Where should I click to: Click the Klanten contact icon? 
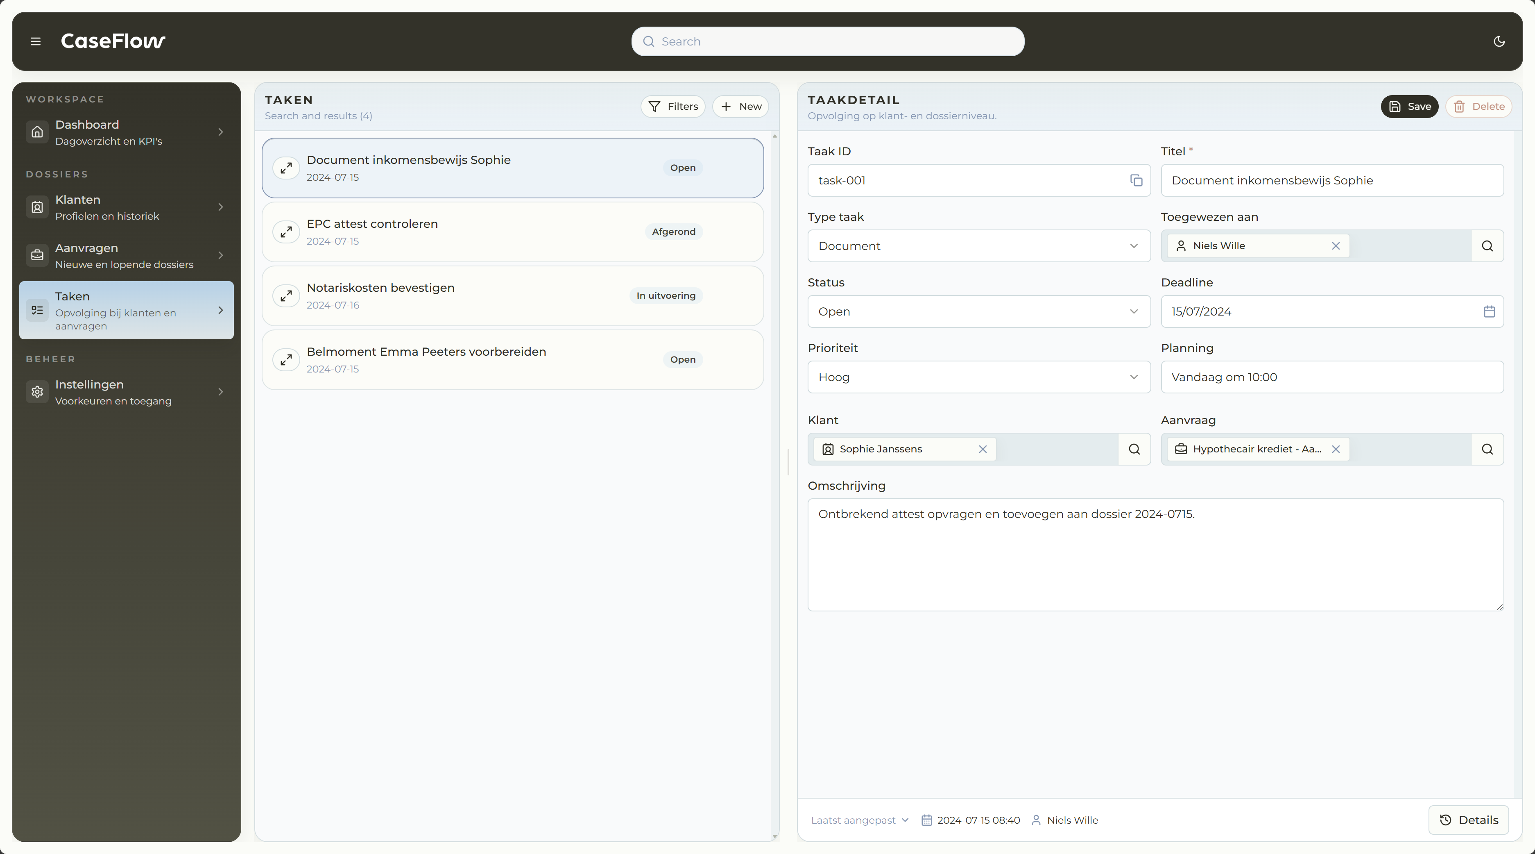tap(37, 207)
